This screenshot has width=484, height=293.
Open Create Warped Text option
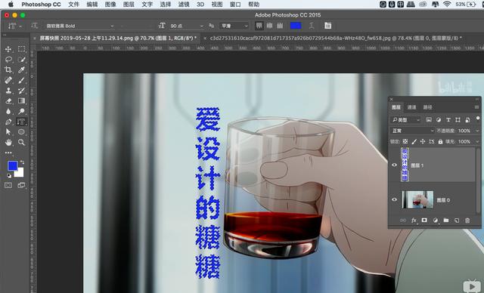(x=312, y=26)
